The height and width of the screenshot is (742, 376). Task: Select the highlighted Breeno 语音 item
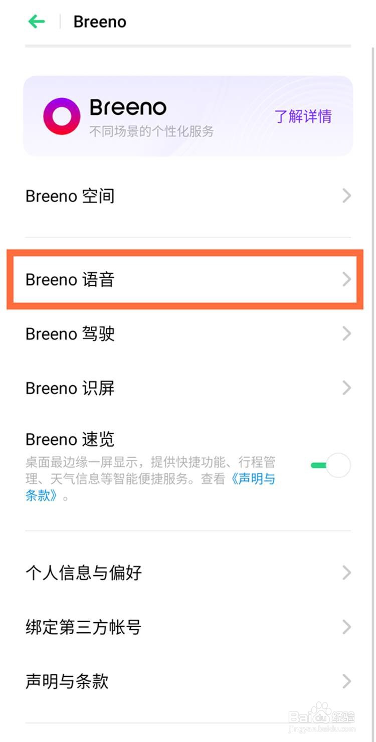(70, 279)
